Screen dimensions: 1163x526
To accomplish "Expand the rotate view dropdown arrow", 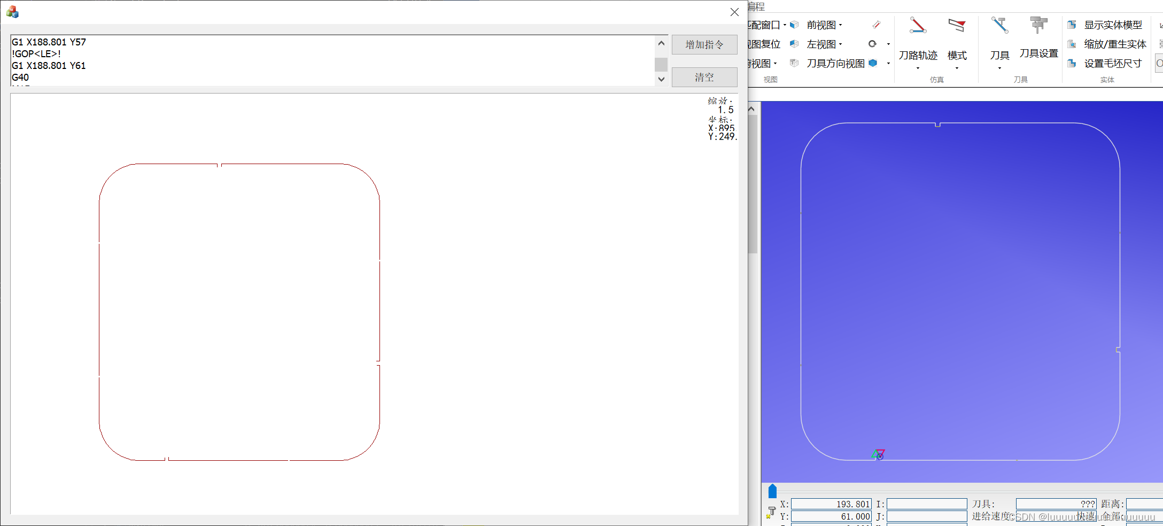I will coord(888,44).
